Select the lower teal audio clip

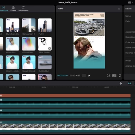click(65, 114)
